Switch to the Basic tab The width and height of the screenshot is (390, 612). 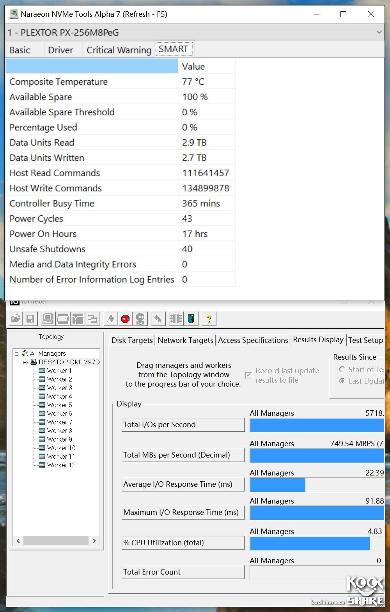click(x=20, y=50)
